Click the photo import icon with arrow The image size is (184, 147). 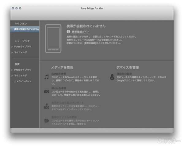click(x=47, y=106)
